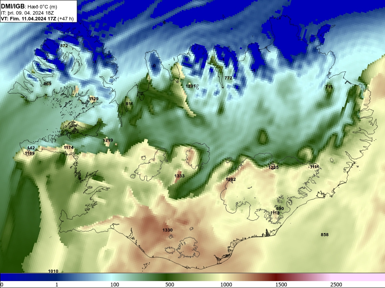Click the map value 772

pyautogui.click(x=228, y=78)
